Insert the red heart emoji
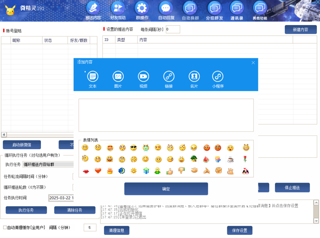Screen dimensions: 320x238 98,171
